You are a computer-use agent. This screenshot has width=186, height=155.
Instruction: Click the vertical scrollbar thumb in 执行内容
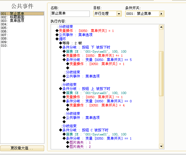pyautogui.click(x=161, y=74)
